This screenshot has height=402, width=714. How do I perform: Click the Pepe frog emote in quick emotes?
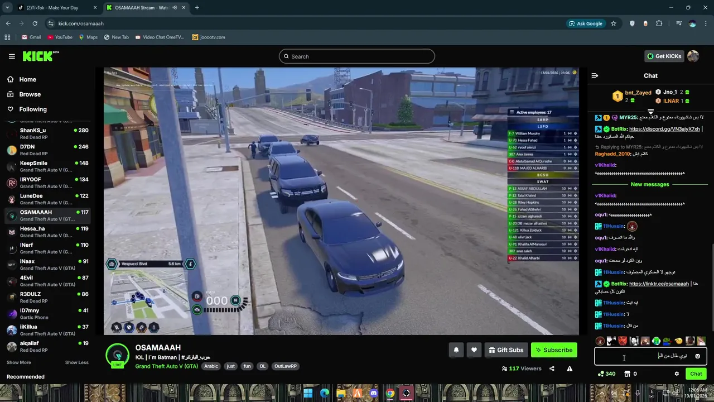click(x=667, y=341)
